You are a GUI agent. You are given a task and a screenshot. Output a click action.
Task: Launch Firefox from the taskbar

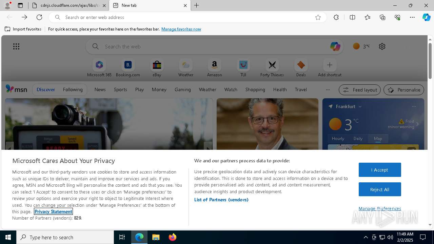coord(172,237)
